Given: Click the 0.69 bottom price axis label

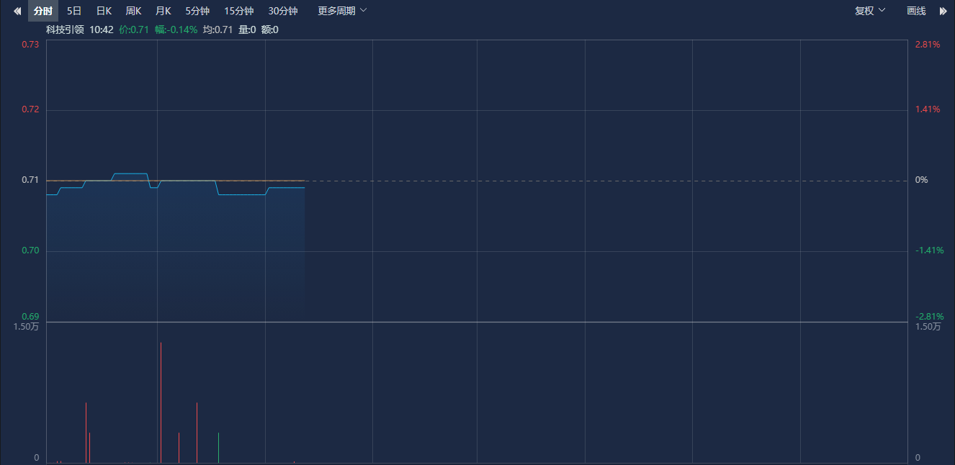Looking at the screenshot, I should [30, 317].
